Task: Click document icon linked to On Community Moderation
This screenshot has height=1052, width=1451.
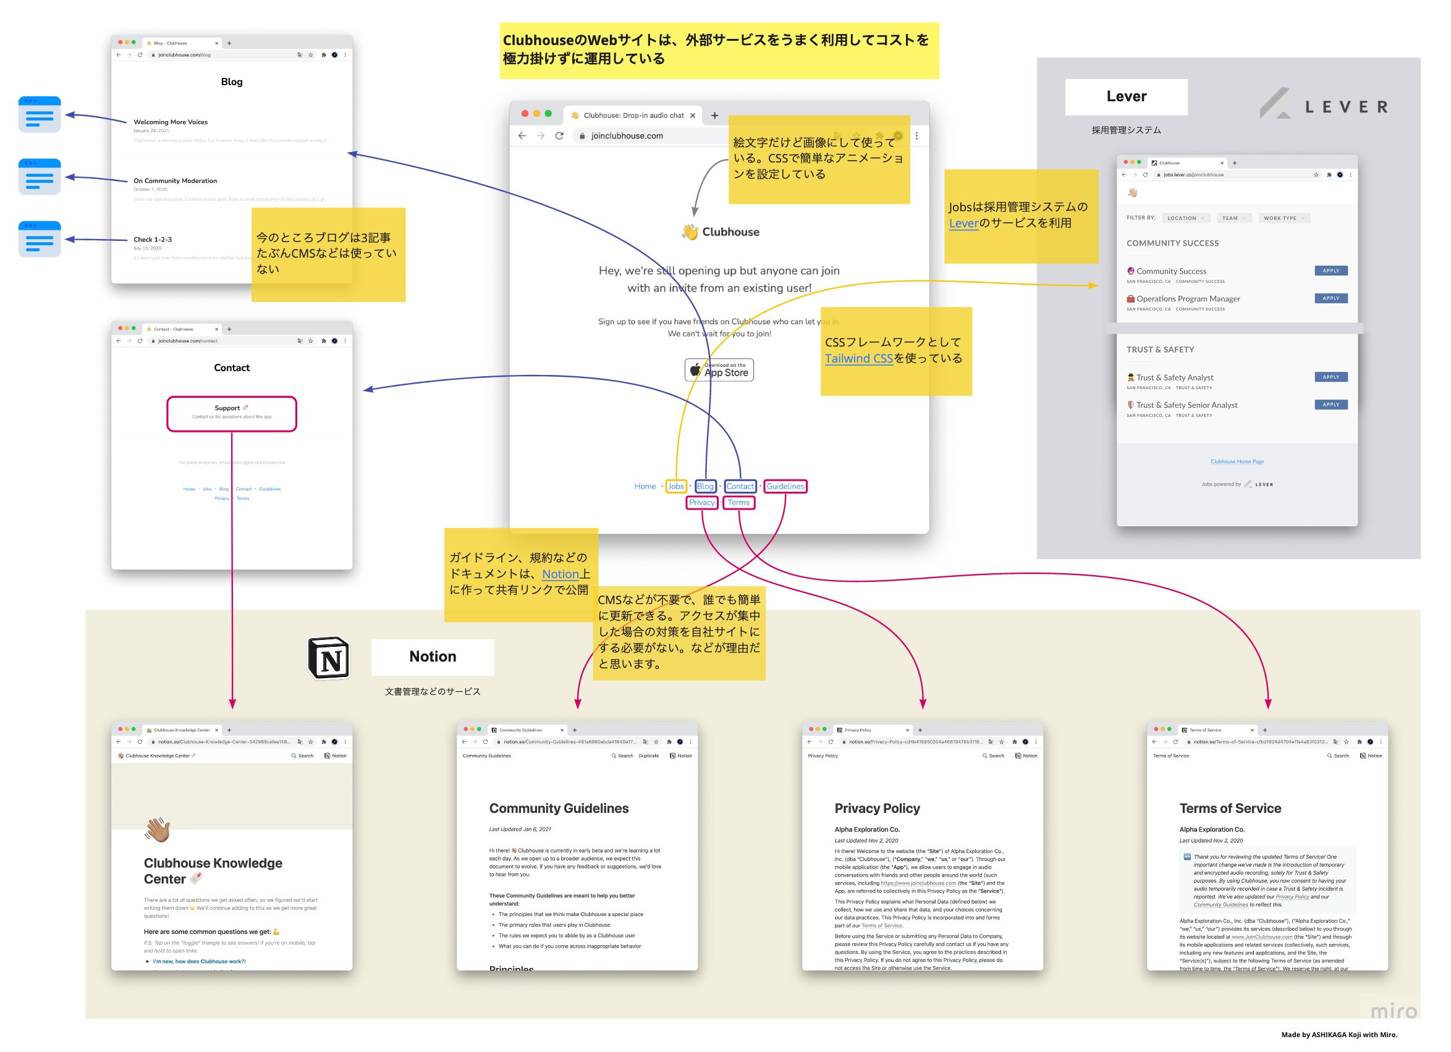Action: tap(40, 177)
